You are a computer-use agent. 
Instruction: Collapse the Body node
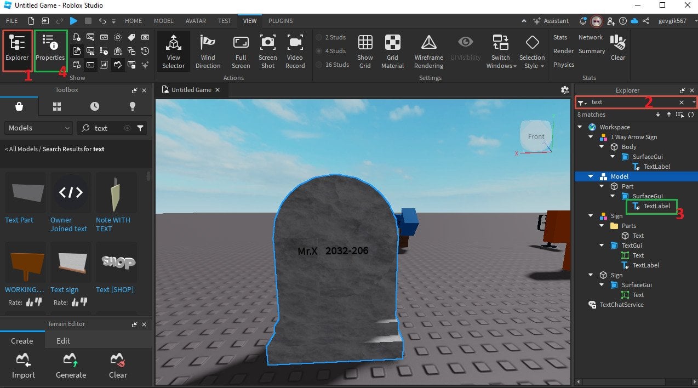pos(602,147)
